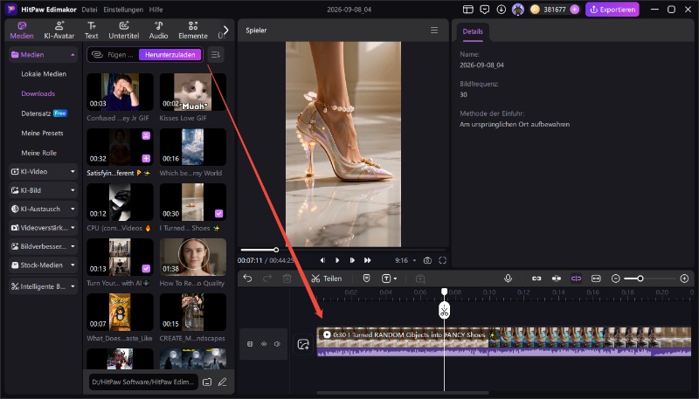Select Datensatz in the sidebar

pyautogui.click(x=36, y=114)
